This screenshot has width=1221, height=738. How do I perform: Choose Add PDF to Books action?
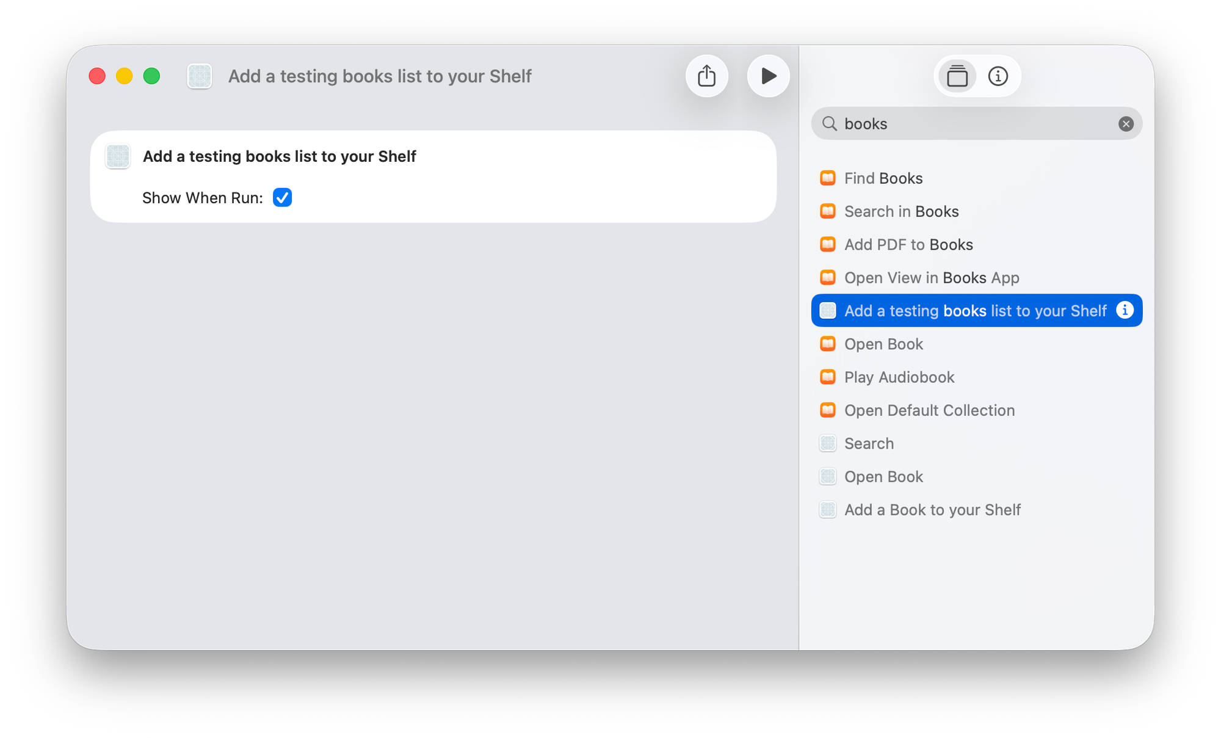tap(908, 245)
